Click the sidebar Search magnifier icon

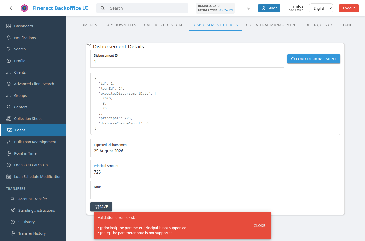coord(9,49)
